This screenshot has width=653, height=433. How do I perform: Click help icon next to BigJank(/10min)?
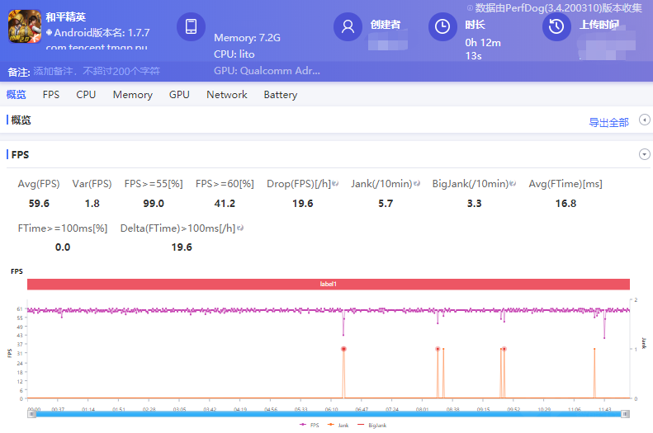pyautogui.click(x=513, y=183)
